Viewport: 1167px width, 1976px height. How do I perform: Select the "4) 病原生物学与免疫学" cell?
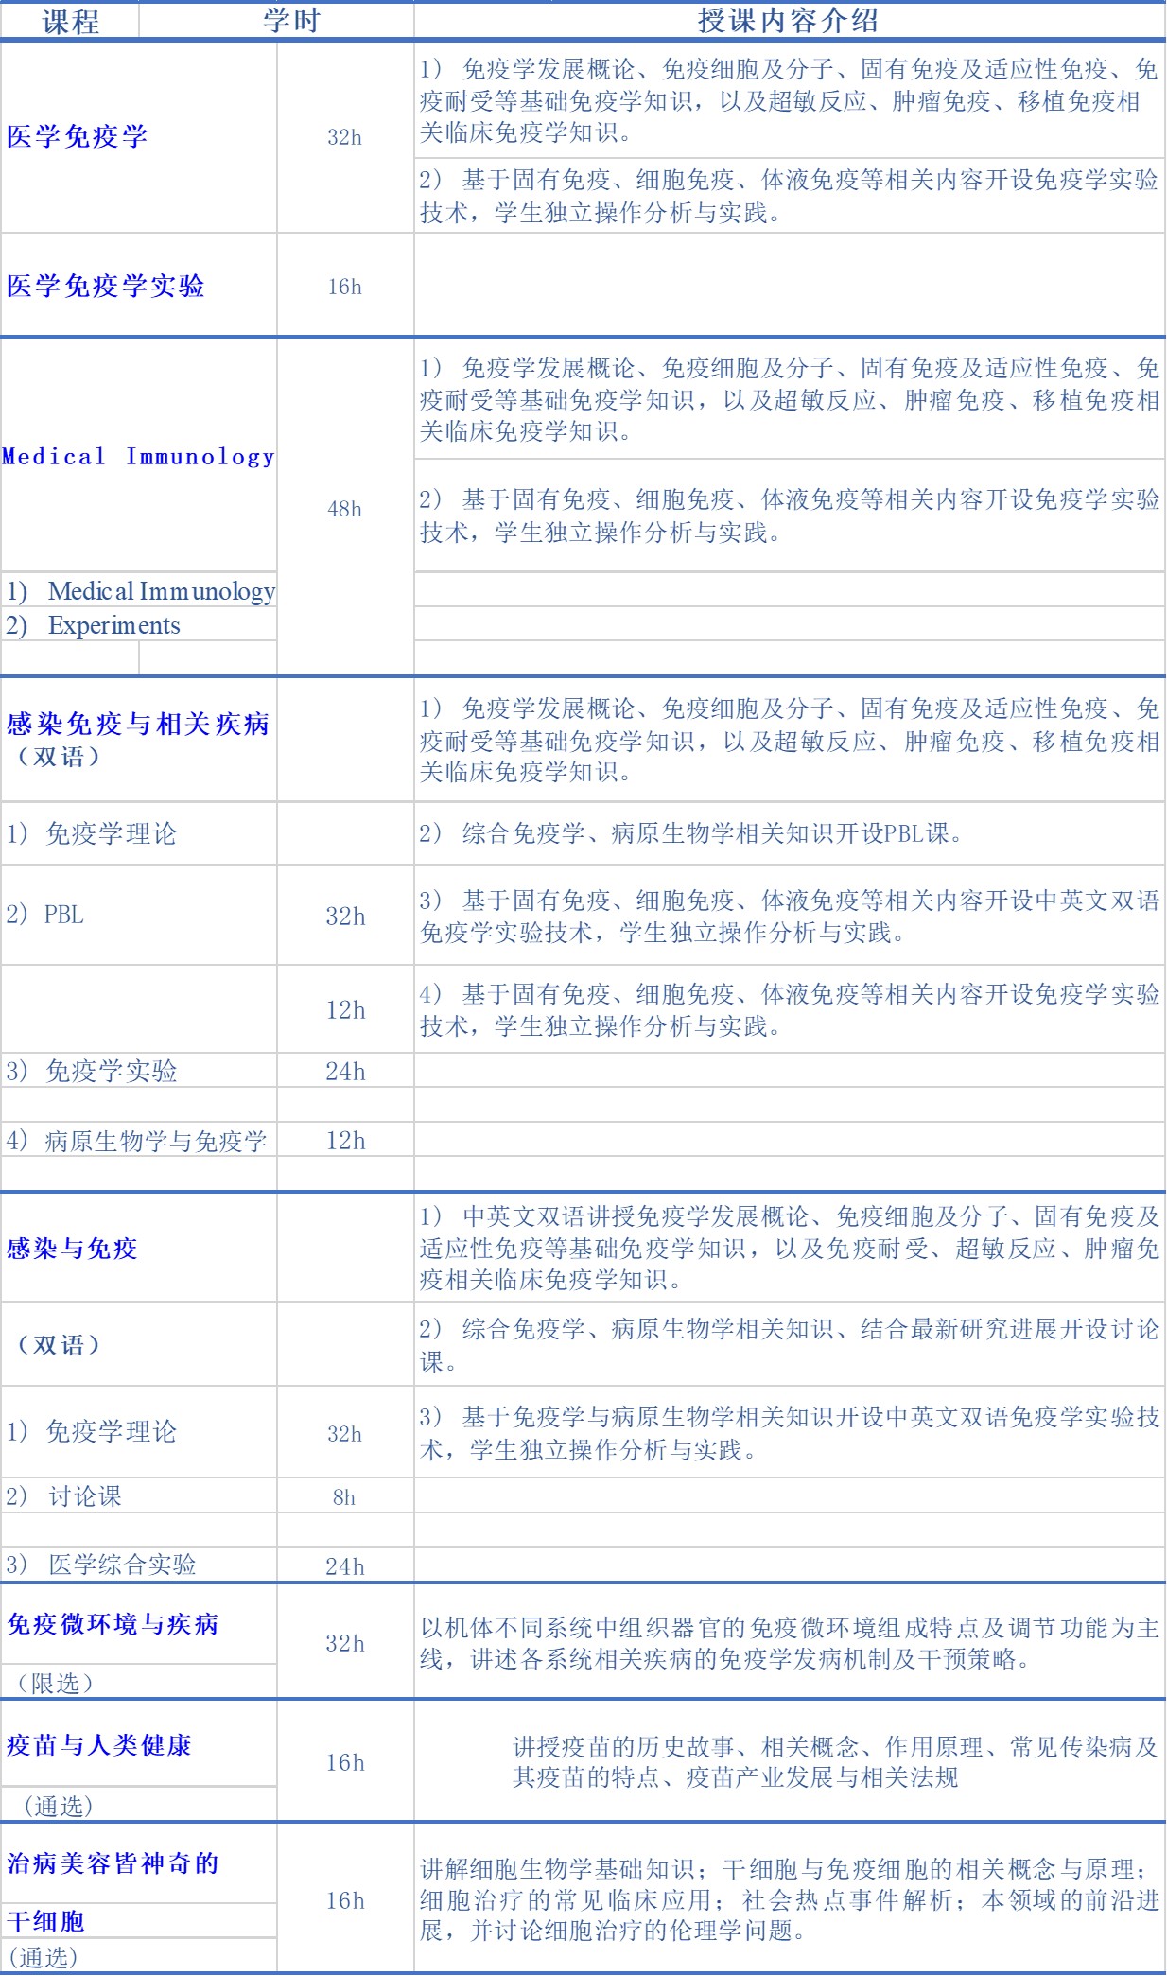pyautogui.click(x=137, y=1141)
